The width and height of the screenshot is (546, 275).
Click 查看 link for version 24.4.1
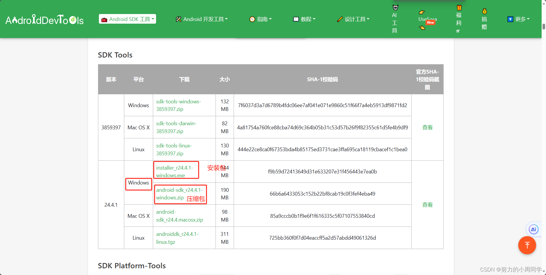click(427, 205)
